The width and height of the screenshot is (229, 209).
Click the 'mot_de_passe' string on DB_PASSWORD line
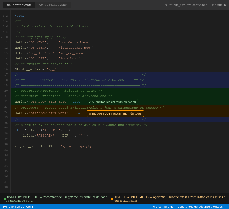click(72, 53)
